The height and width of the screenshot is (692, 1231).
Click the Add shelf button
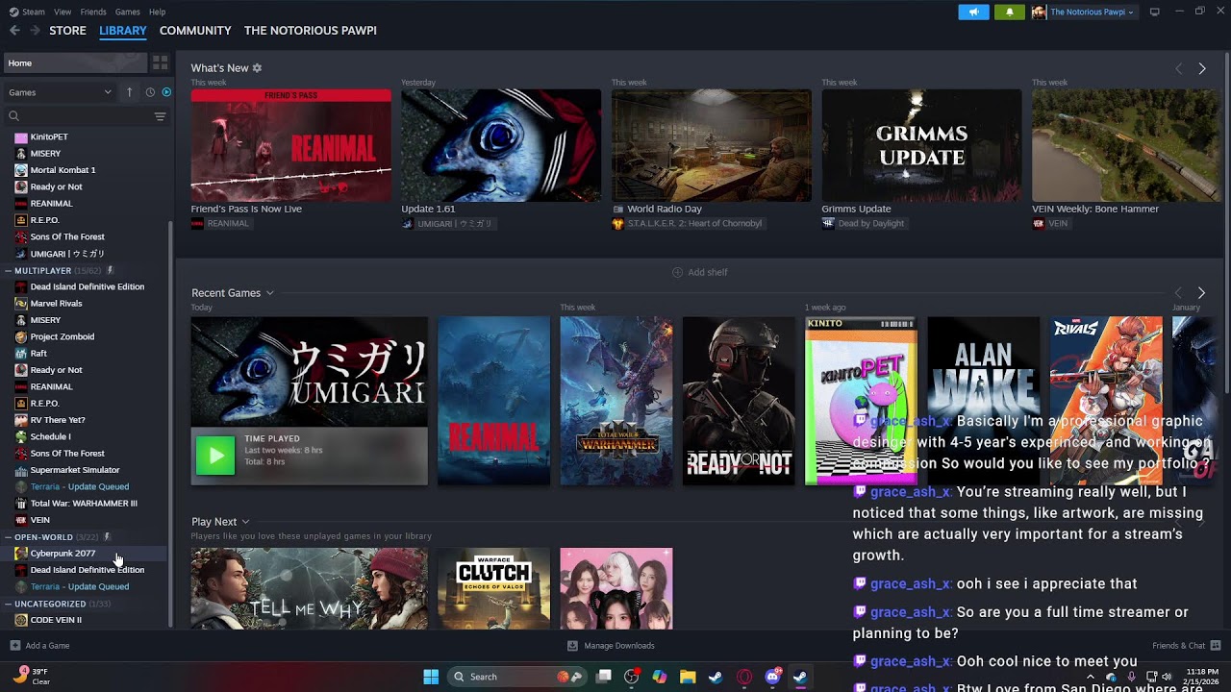[x=700, y=273]
